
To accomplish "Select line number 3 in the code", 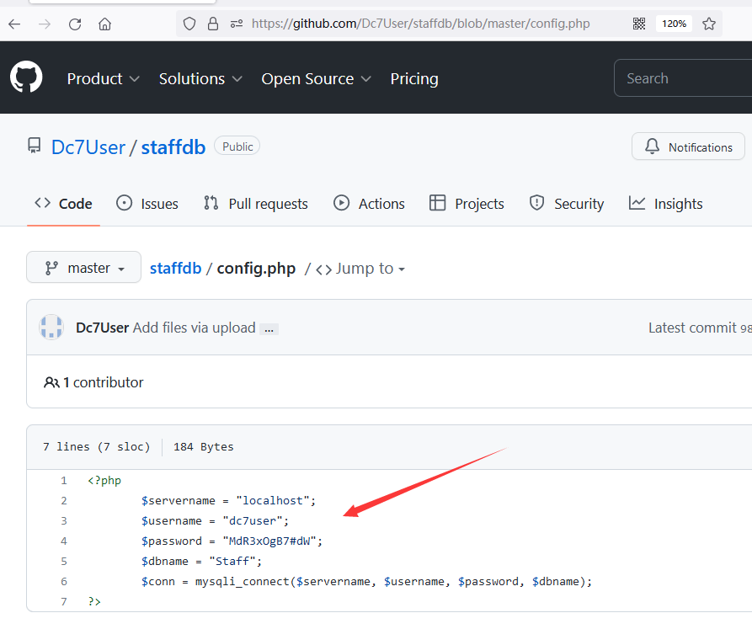I will 63,520.
